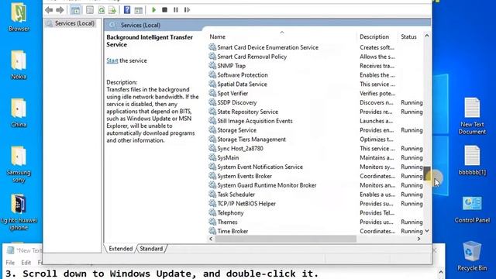
Task: Click the vertical scrollbar down arrow
Action: (x=427, y=231)
